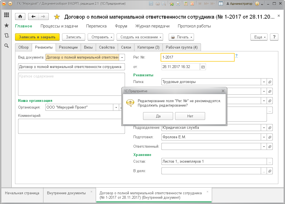Open Журнал передачи section
The image size is (285, 204).
(x=152, y=26)
